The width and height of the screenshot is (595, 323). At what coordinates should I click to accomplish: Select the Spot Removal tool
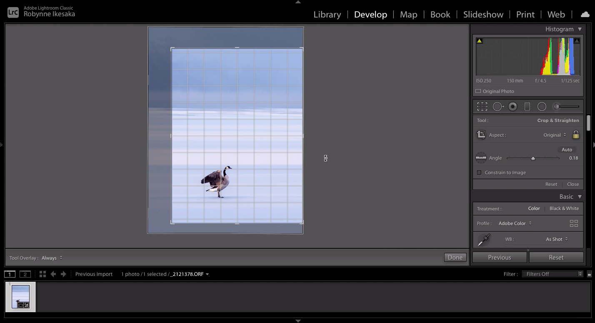pos(498,107)
